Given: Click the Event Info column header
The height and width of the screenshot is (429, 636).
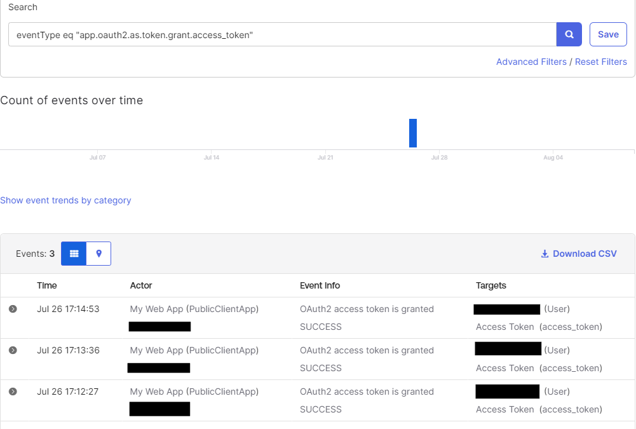Looking at the screenshot, I should pyautogui.click(x=320, y=285).
